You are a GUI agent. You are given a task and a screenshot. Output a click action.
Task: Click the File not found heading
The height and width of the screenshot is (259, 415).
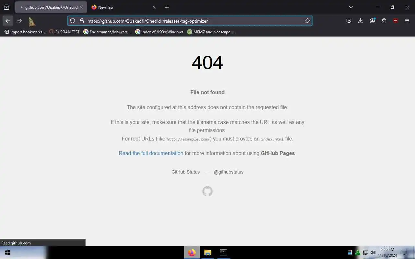pyautogui.click(x=207, y=92)
